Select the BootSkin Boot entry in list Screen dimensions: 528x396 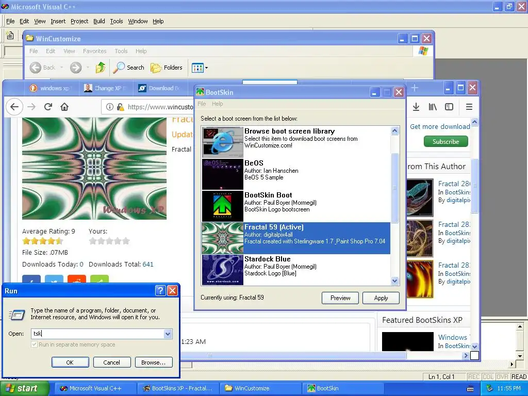[296, 206]
